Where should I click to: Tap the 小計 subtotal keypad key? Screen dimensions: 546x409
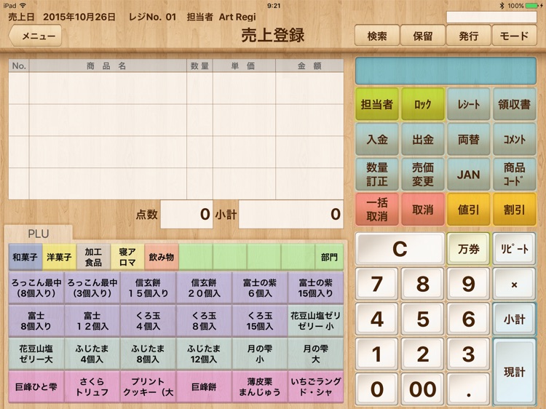coord(514,319)
